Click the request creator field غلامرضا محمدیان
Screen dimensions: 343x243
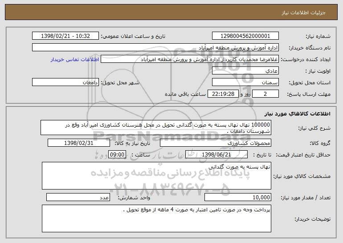(190, 59)
